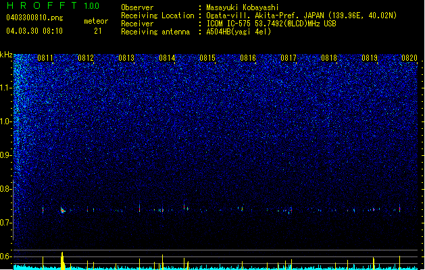Select observer name Masayuki Kobayashi
Viewport: 425px width, 270px height.
tap(243, 7)
